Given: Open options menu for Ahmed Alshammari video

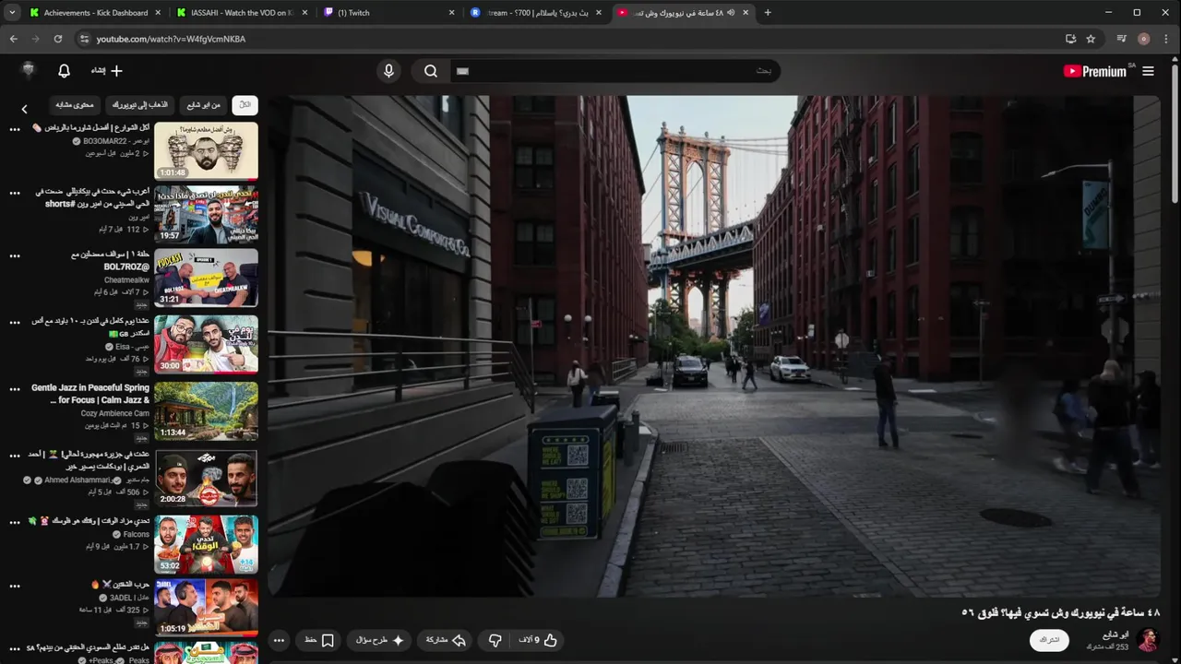Looking at the screenshot, I should tap(15, 456).
